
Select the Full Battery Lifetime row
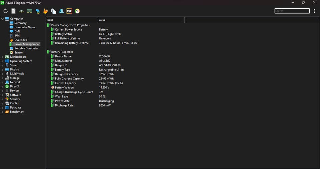(81, 38)
